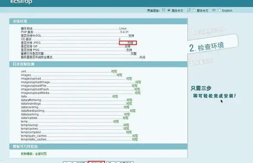Click the cert directory name
This screenshot has height=163, width=253.
pos(23,71)
